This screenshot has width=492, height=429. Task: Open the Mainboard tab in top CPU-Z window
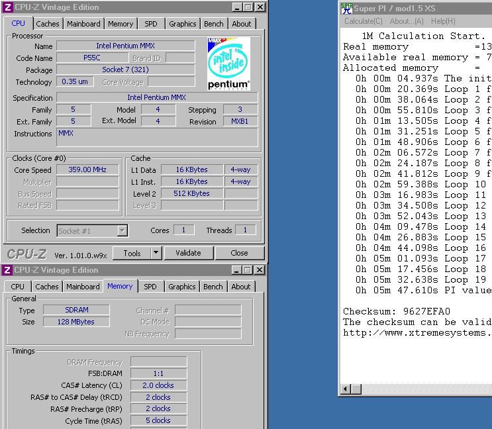click(83, 24)
